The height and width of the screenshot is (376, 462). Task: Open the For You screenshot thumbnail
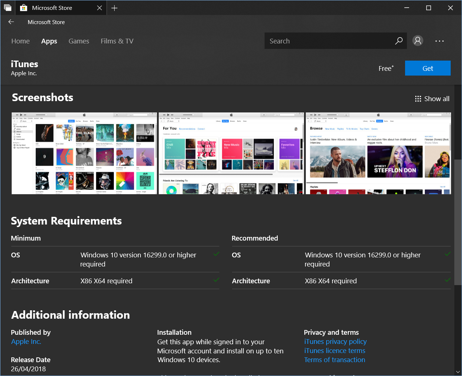pos(231,153)
